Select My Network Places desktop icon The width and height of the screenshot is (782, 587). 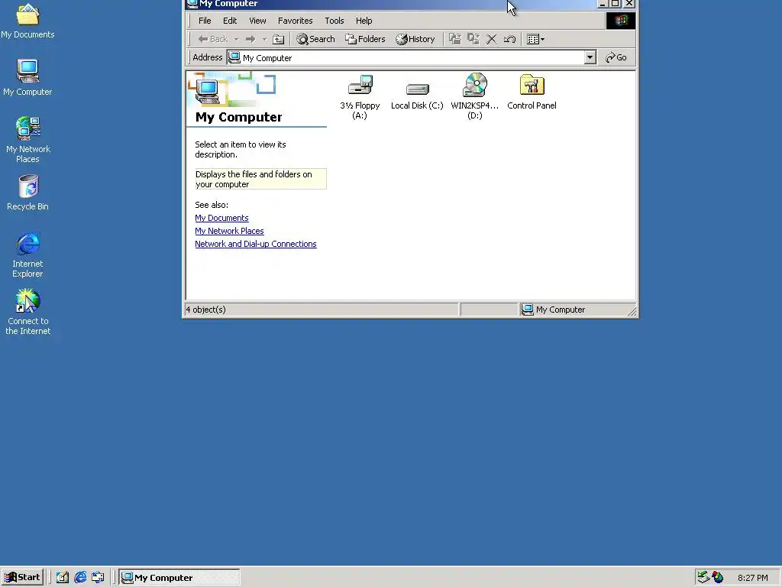pos(27,140)
